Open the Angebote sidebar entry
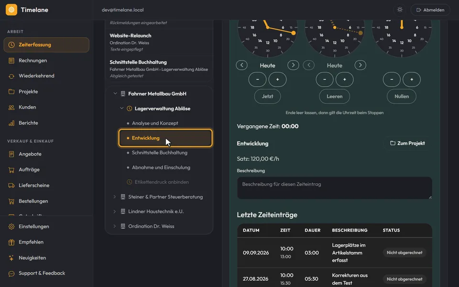The width and height of the screenshot is (459, 287). (46, 154)
